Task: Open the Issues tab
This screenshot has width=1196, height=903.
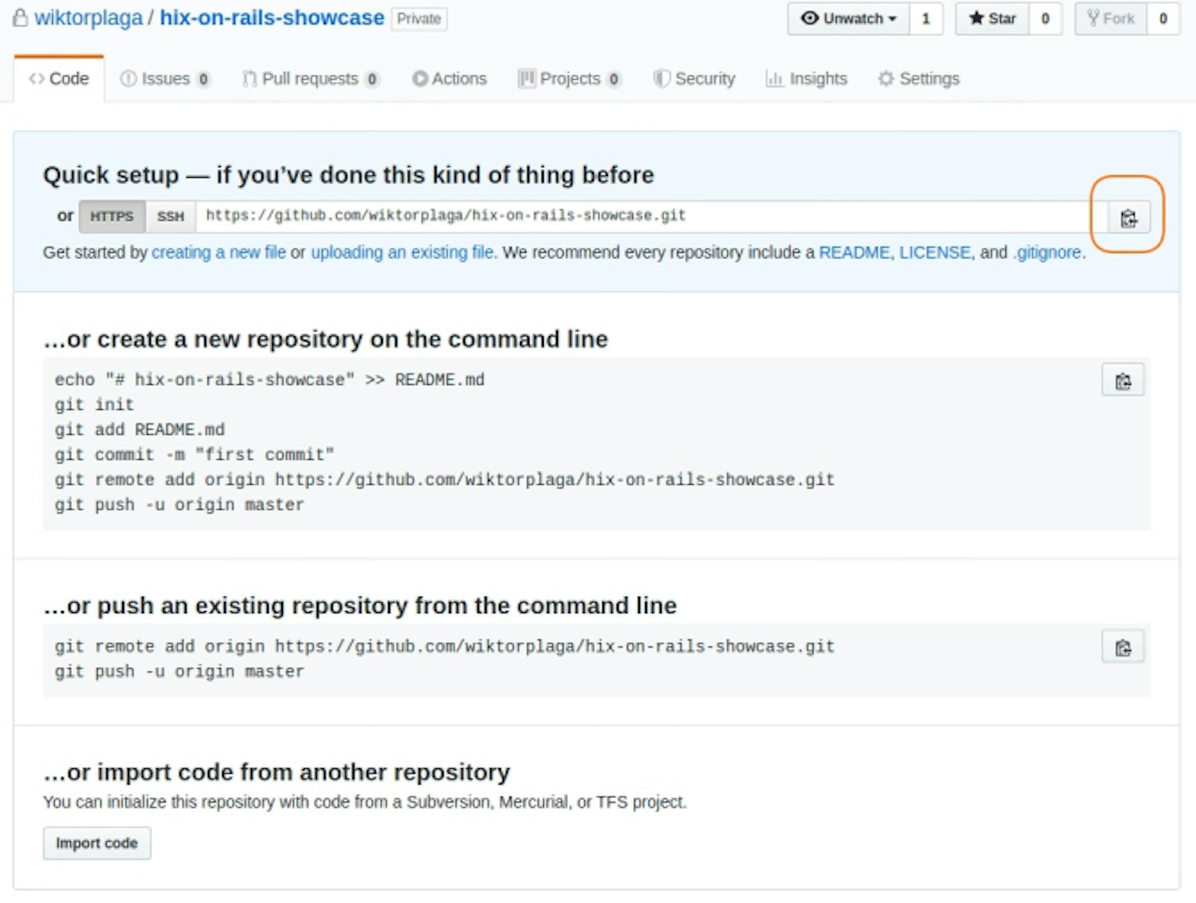Action: coord(165,79)
